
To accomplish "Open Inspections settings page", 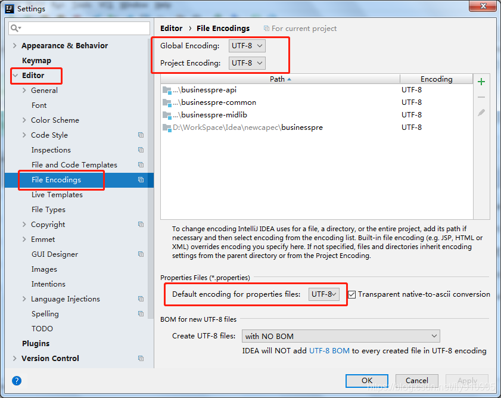I will [x=51, y=150].
